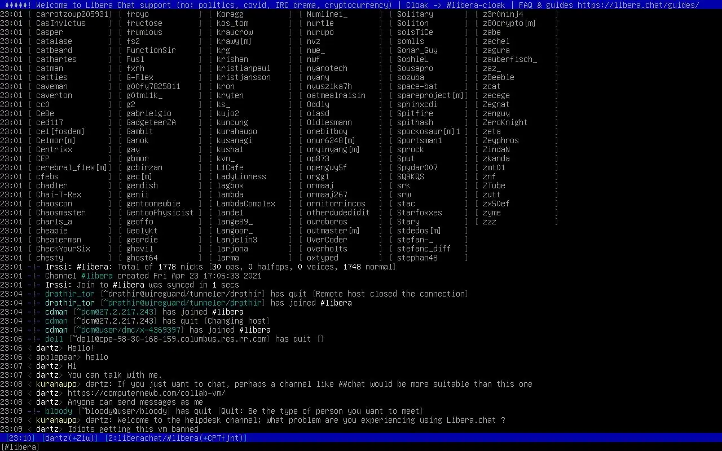Select nick stefanc_diff in the nick list

(x=424, y=249)
